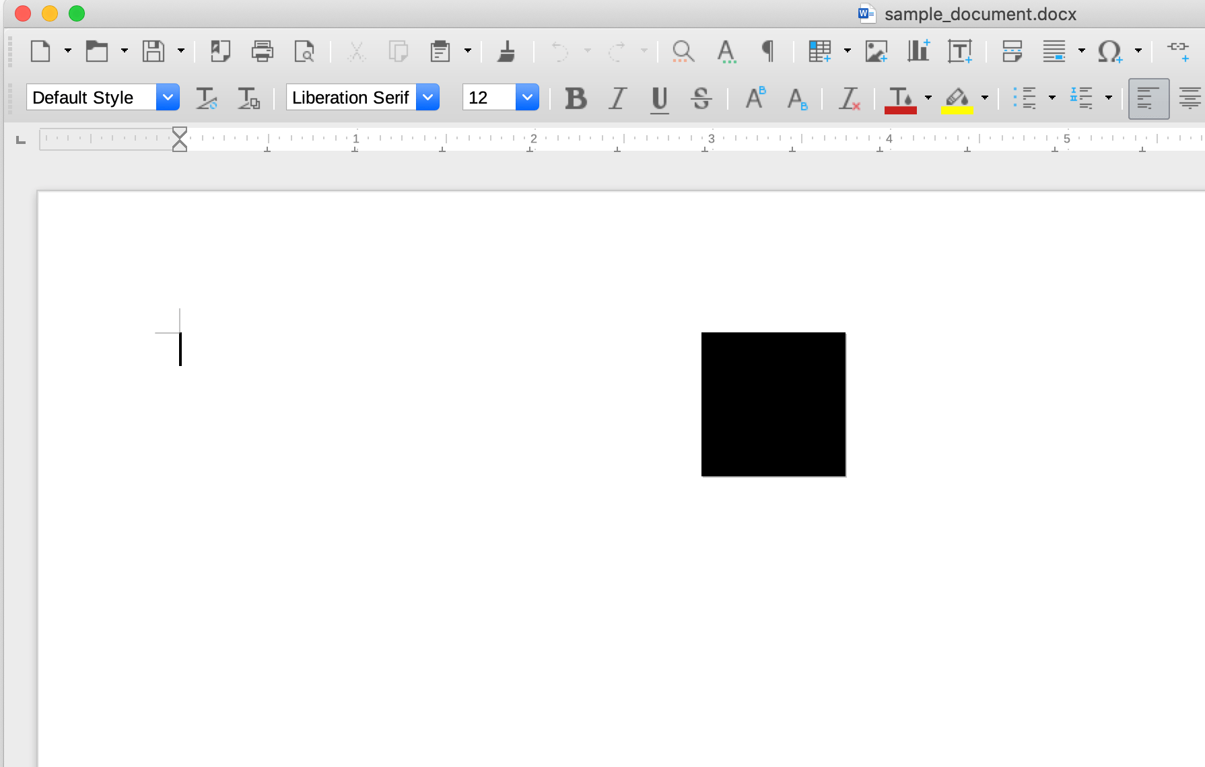Create a new document with the New icon

click(x=40, y=51)
